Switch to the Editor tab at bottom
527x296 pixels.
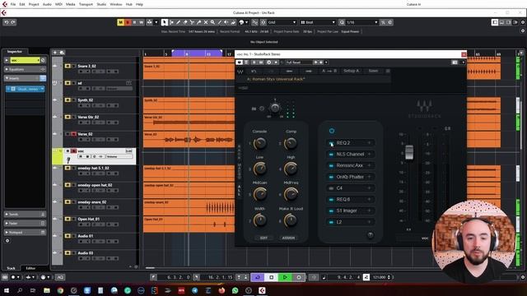tap(30, 268)
